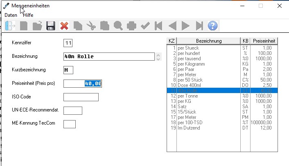Click the KB column header
This screenshot has width=289, height=166.
point(245,41)
